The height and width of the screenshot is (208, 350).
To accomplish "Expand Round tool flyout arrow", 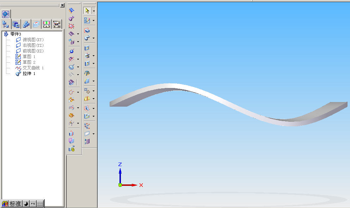I will 93,81.
